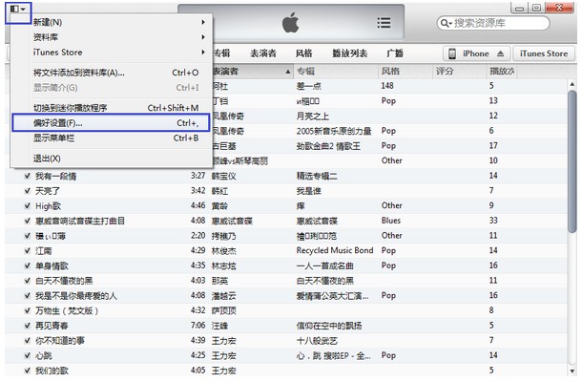Uncheck the song 万物生（梵文版）

[x=27, y=310]
